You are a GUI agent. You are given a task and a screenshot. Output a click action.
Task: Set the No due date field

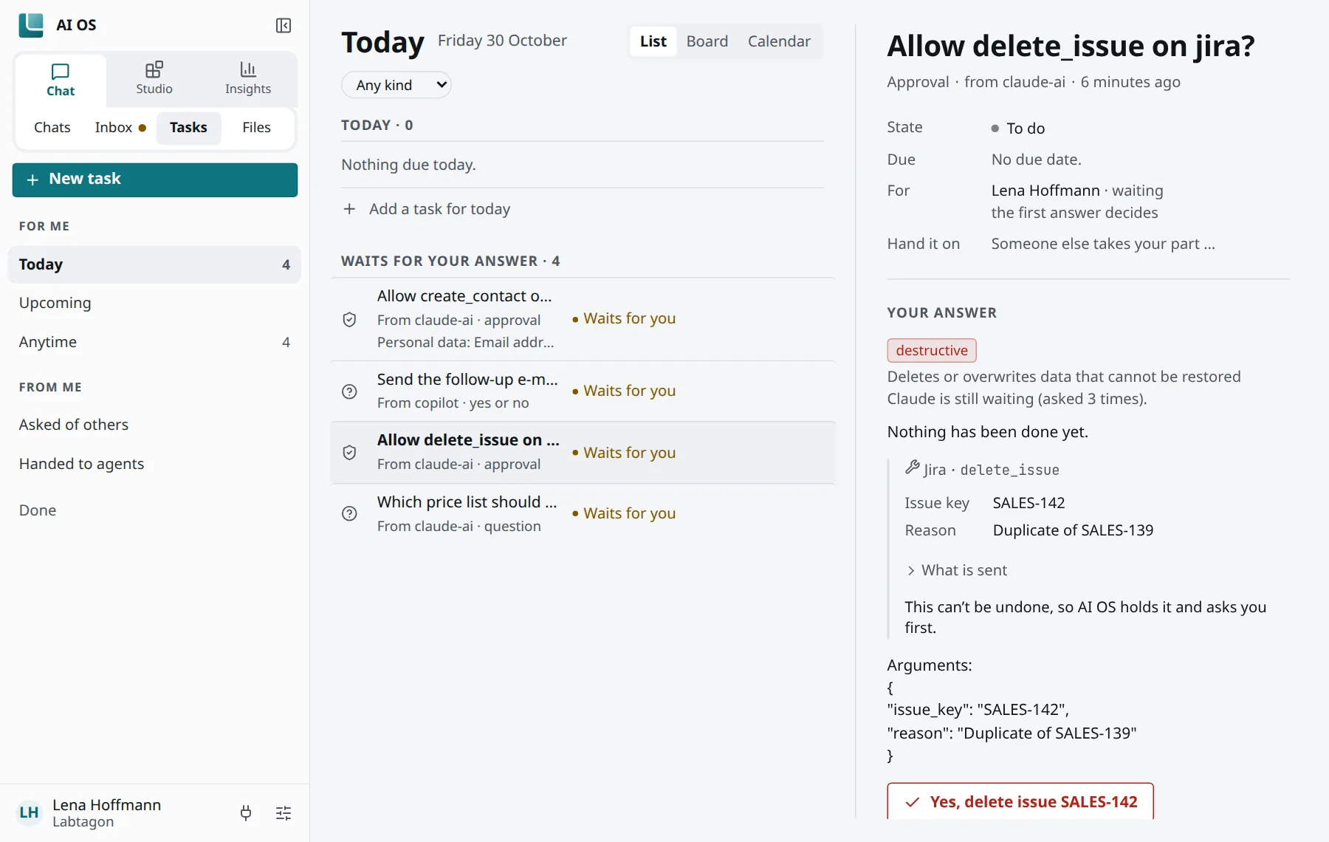click(1036, 160)
